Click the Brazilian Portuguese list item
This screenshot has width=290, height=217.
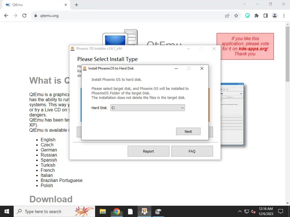(x=61, y=180)
